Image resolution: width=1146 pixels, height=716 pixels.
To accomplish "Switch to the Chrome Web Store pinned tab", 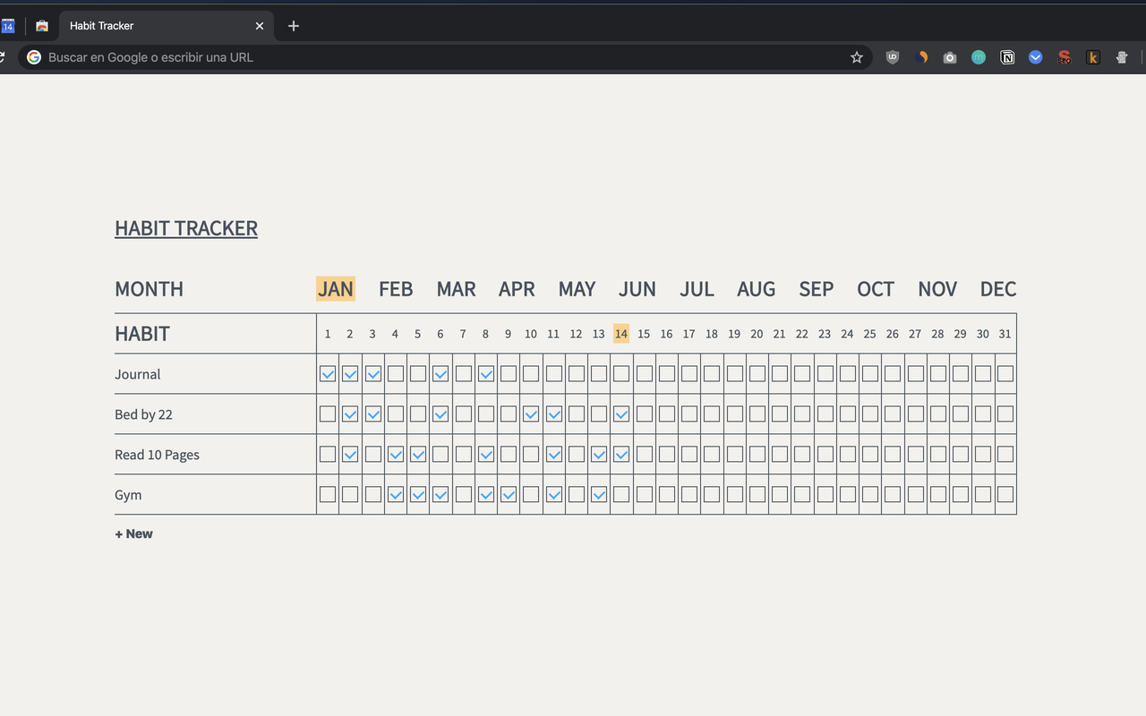I will coord(41,26).
